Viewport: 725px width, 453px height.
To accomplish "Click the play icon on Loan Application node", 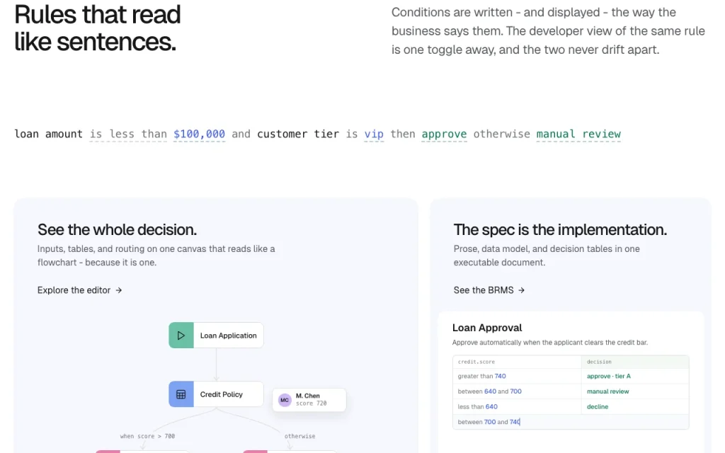I will pos(181,336).
